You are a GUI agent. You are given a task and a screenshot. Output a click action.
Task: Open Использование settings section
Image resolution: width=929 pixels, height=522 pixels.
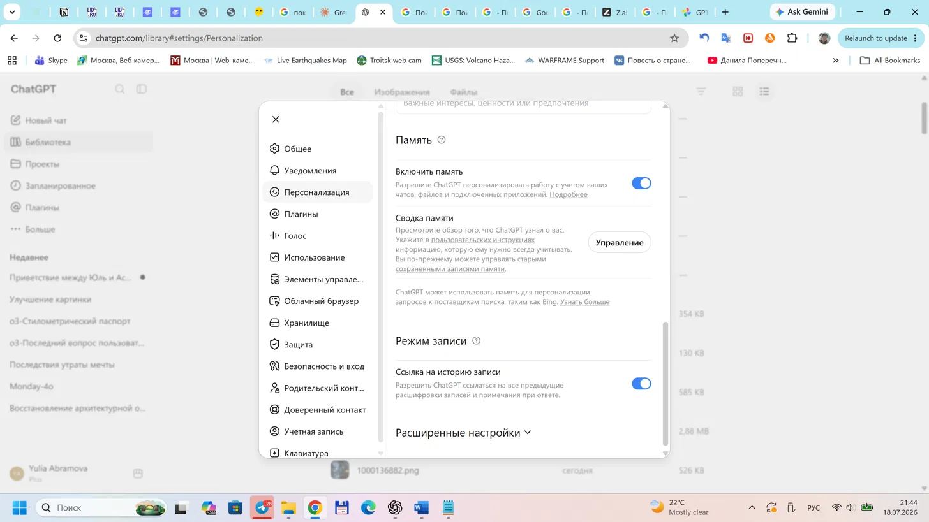[x=317, y=257]
